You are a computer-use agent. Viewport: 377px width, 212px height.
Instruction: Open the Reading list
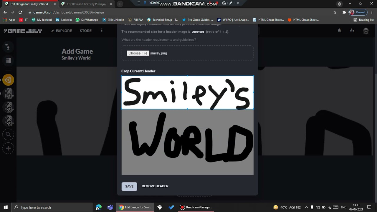coord(363,20)
